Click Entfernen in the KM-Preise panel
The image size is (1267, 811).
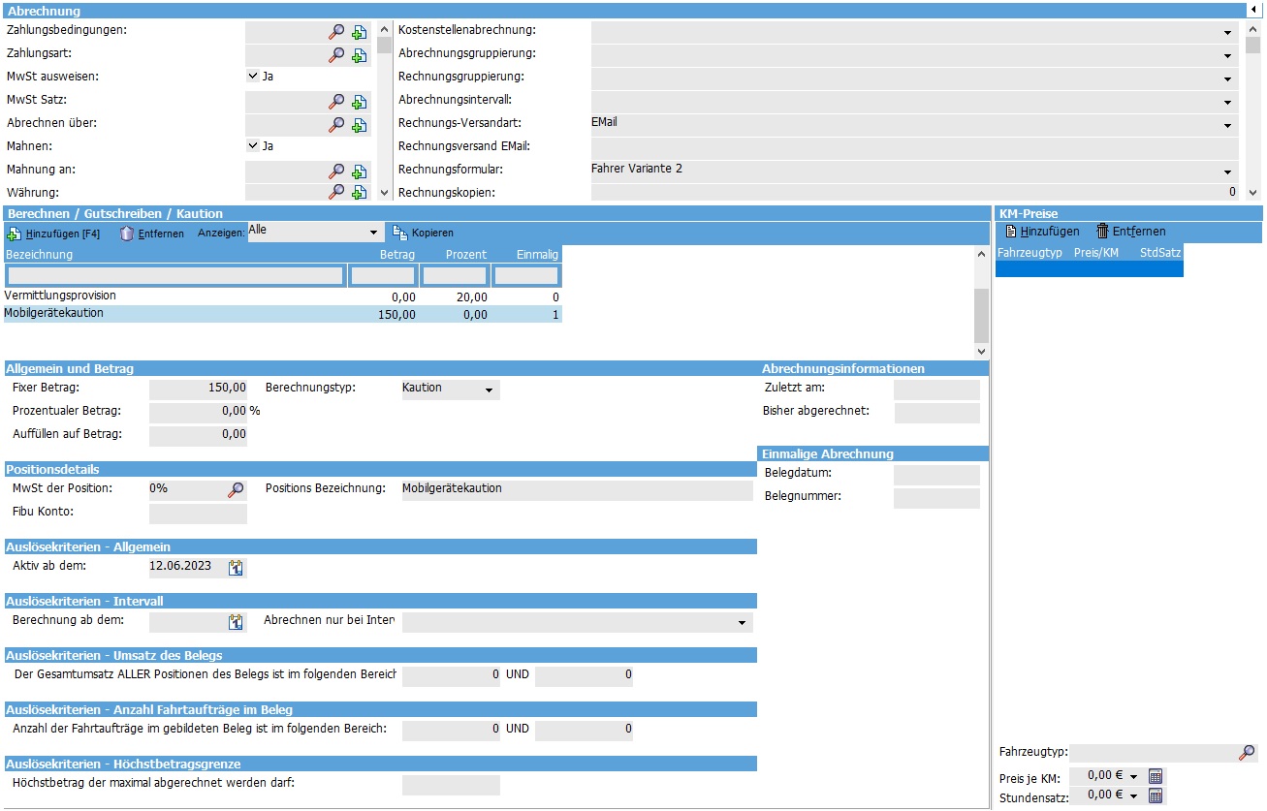tap(1131, 232)
